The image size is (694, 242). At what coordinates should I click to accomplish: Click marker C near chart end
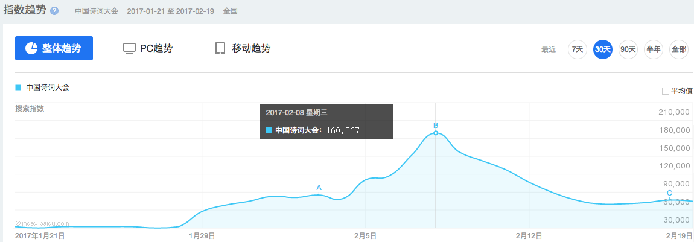669,193
